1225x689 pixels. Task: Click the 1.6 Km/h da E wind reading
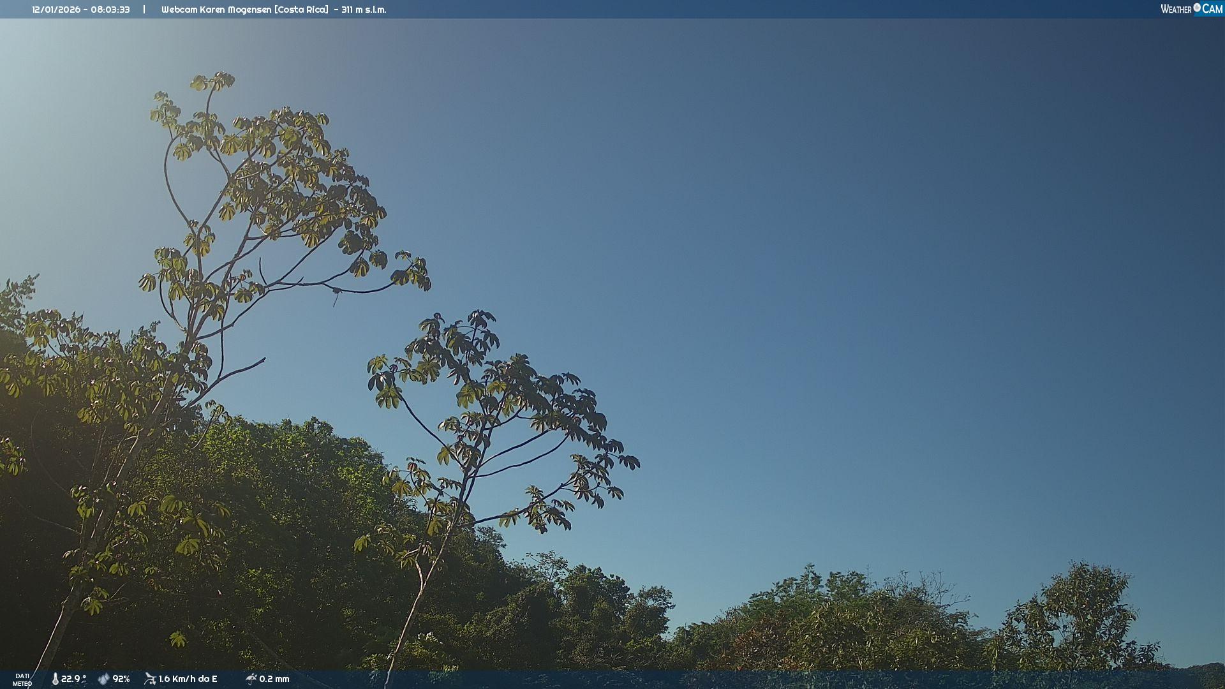click(x=188, y=679)
